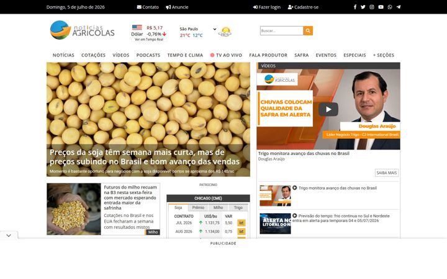
Task: Select the Milho tab in Chicago widget
Action: [x=218, y=208]
